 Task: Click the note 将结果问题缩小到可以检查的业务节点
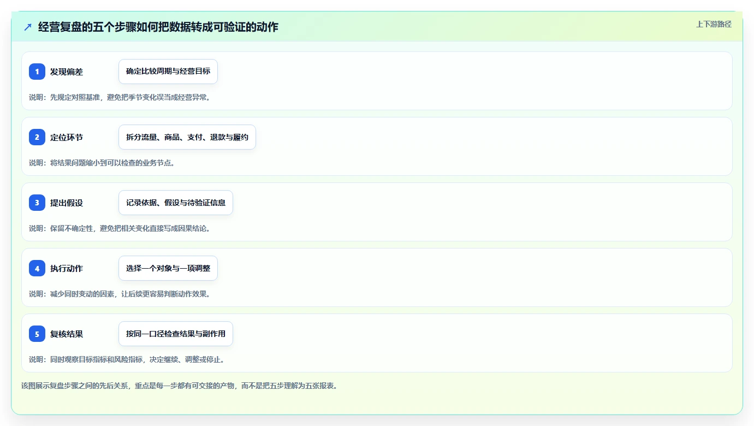[112, 163]
